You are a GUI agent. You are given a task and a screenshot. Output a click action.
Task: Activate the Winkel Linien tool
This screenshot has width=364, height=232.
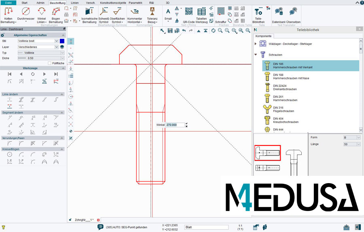[x=42, y=15]
